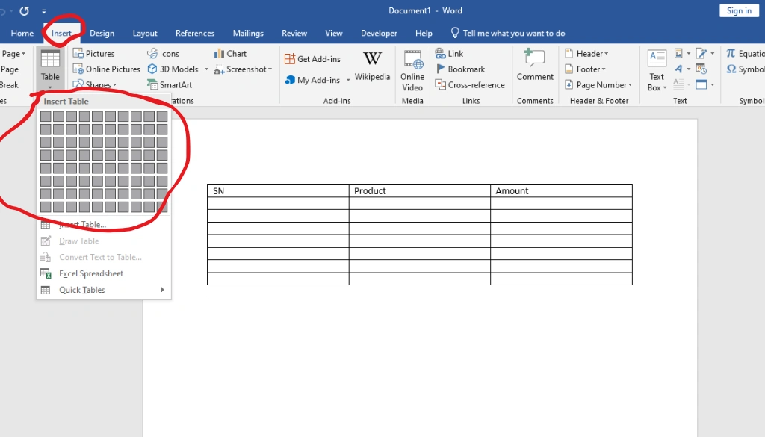Open the View tab
Viewport: 765px width, 437px height.
click(334, 33)
